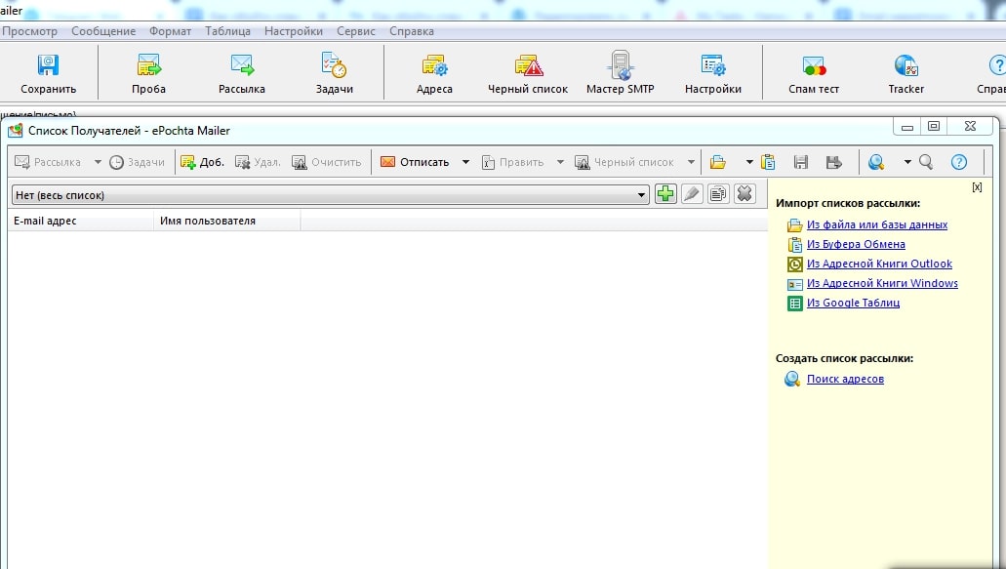Click the 'Из файла или базы данных' link

click(876, 224)
